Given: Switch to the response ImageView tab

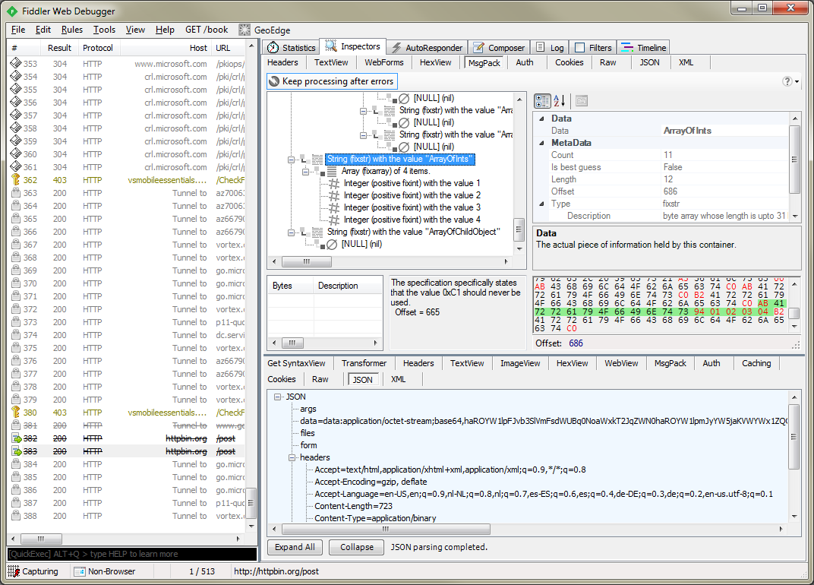Looking at the screenshot, I should (x=520, y=363).
